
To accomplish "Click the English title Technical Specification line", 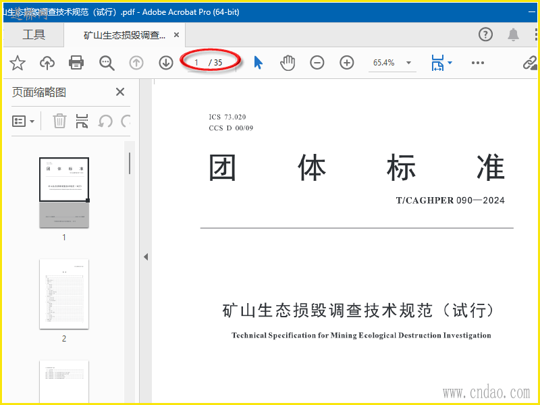I will click(x=361, y=335).
